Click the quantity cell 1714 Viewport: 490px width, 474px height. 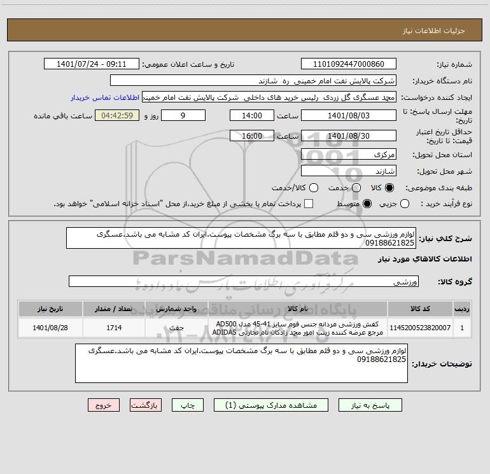click(114, 328)
